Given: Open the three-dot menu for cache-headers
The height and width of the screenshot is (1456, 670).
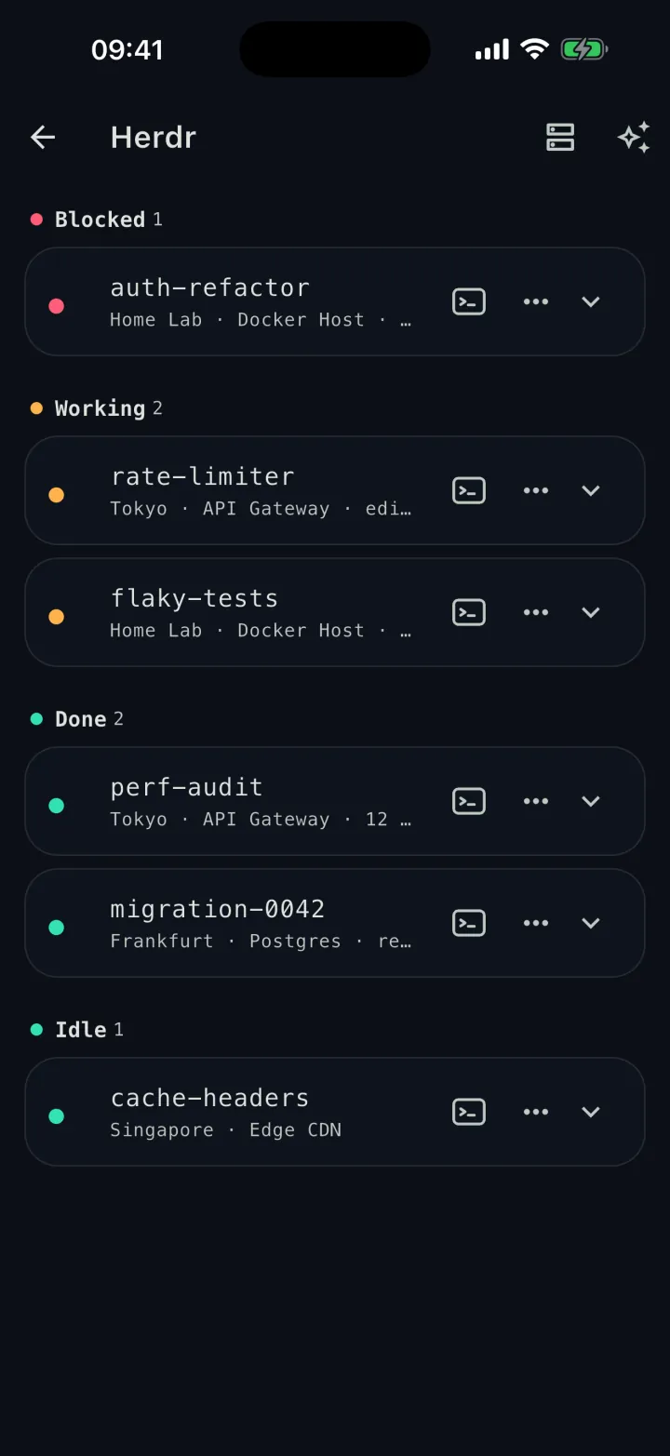Looking at the screenshot, I should [x=536, y=1112].
